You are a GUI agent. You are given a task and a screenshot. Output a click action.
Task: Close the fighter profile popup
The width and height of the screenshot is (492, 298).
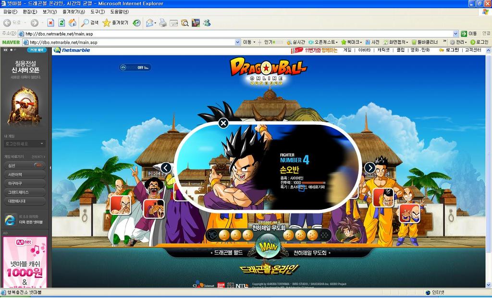223,123
